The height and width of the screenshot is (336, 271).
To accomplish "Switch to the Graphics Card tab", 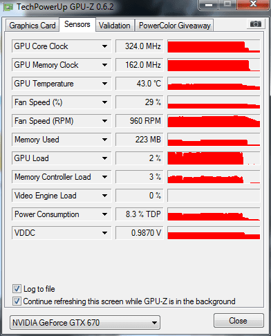I will (x=32, y=26).
